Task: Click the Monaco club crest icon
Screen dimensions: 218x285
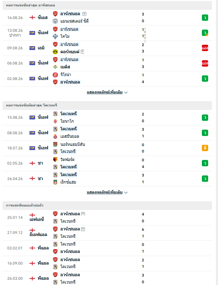Action: coord(55,121)
